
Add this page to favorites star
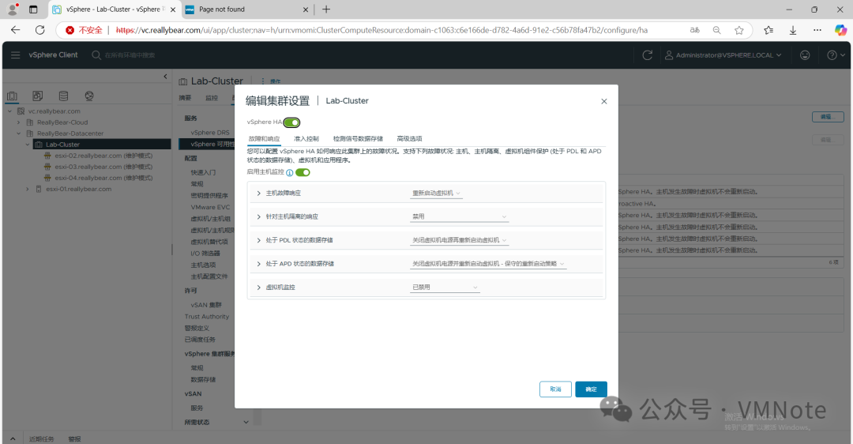(x=738, y=30)
